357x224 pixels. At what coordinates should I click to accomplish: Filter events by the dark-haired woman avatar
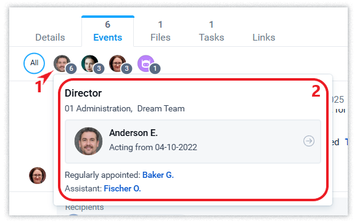[89, 63]
